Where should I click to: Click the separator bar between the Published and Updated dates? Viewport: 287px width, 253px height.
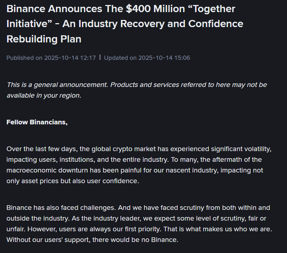(x=100, y=57)
